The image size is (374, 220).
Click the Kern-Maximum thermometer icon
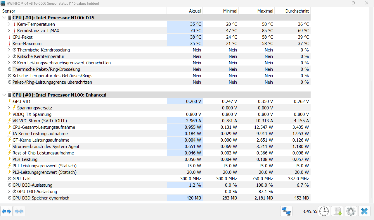pos(10,44)
